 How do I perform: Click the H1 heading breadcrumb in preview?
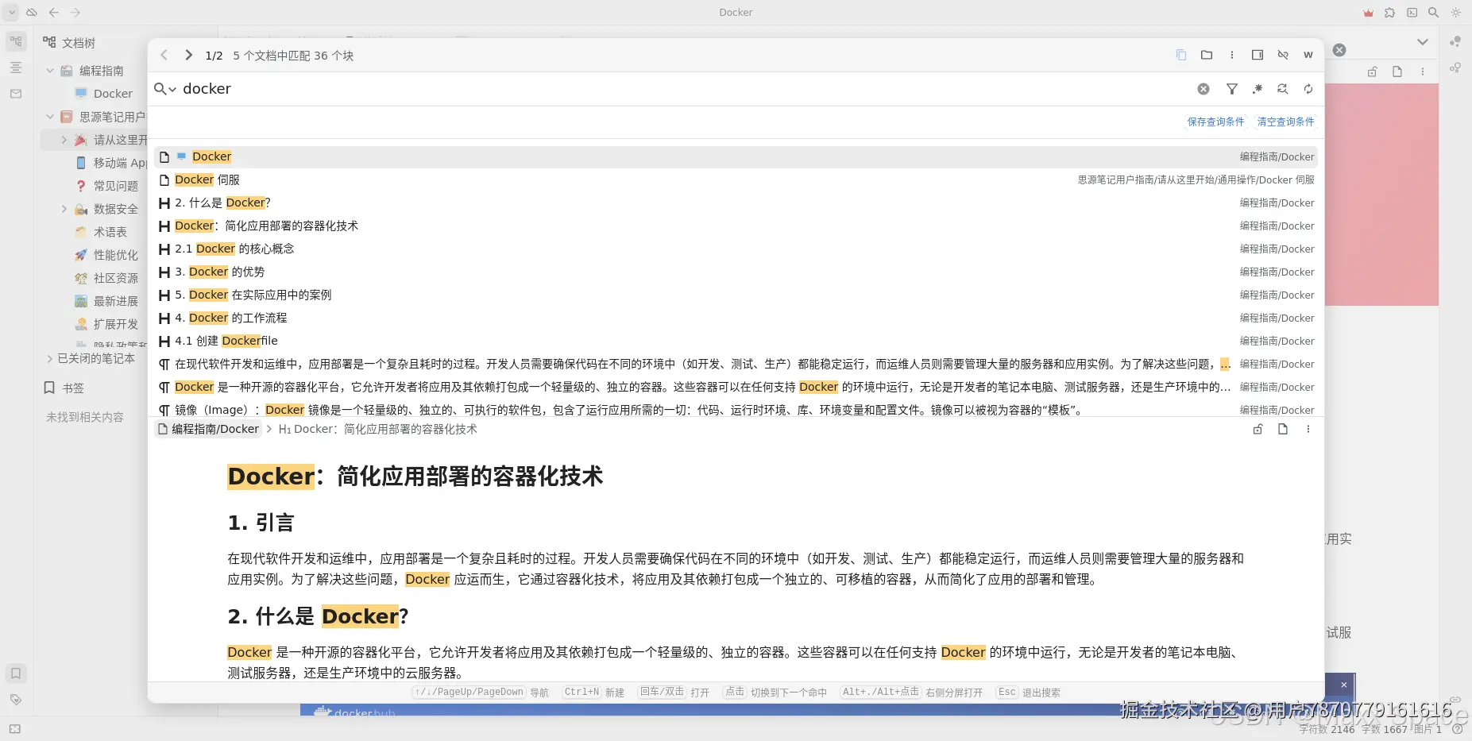[x=377, y=429]
